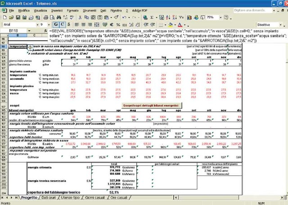Toggle underline S formatting
Image resolution: width=288 pixels, height=205 pixels.
tap(69, 25)
